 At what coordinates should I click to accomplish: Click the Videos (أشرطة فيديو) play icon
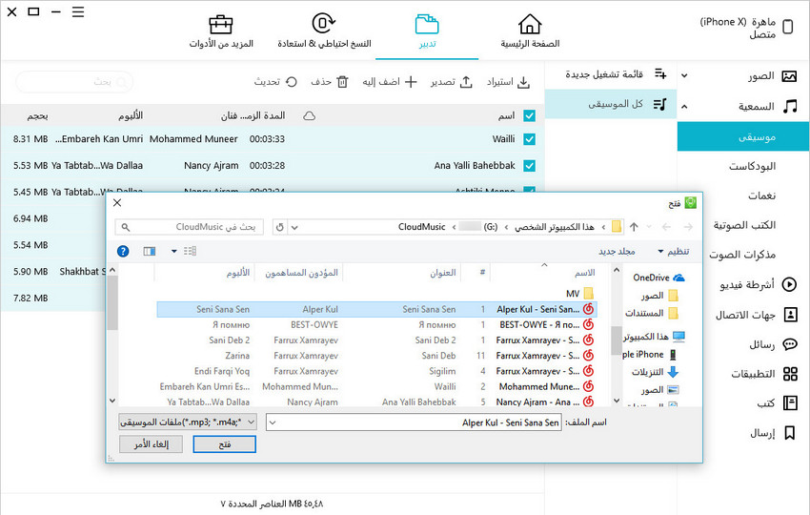point(789,284)
